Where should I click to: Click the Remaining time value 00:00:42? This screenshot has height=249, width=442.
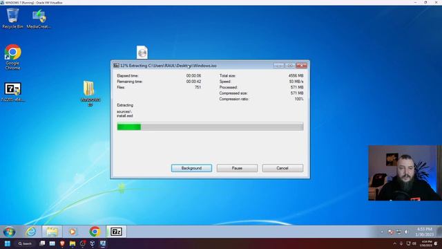click(x=193, y=82)
